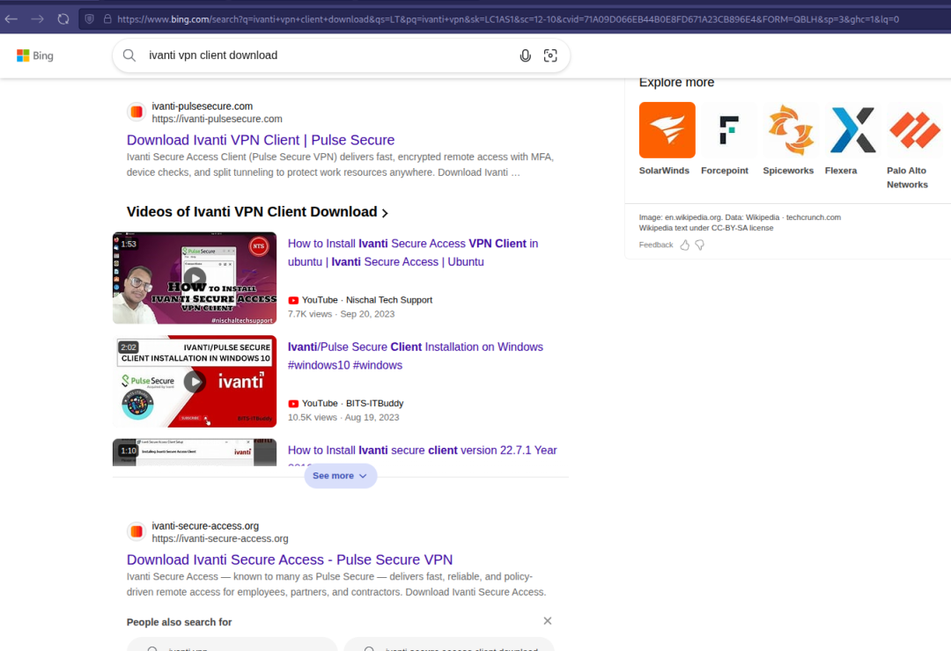Select the Forcepoint logo tile
The width and height of the screenshot is (951, 651).
[728, 130]
